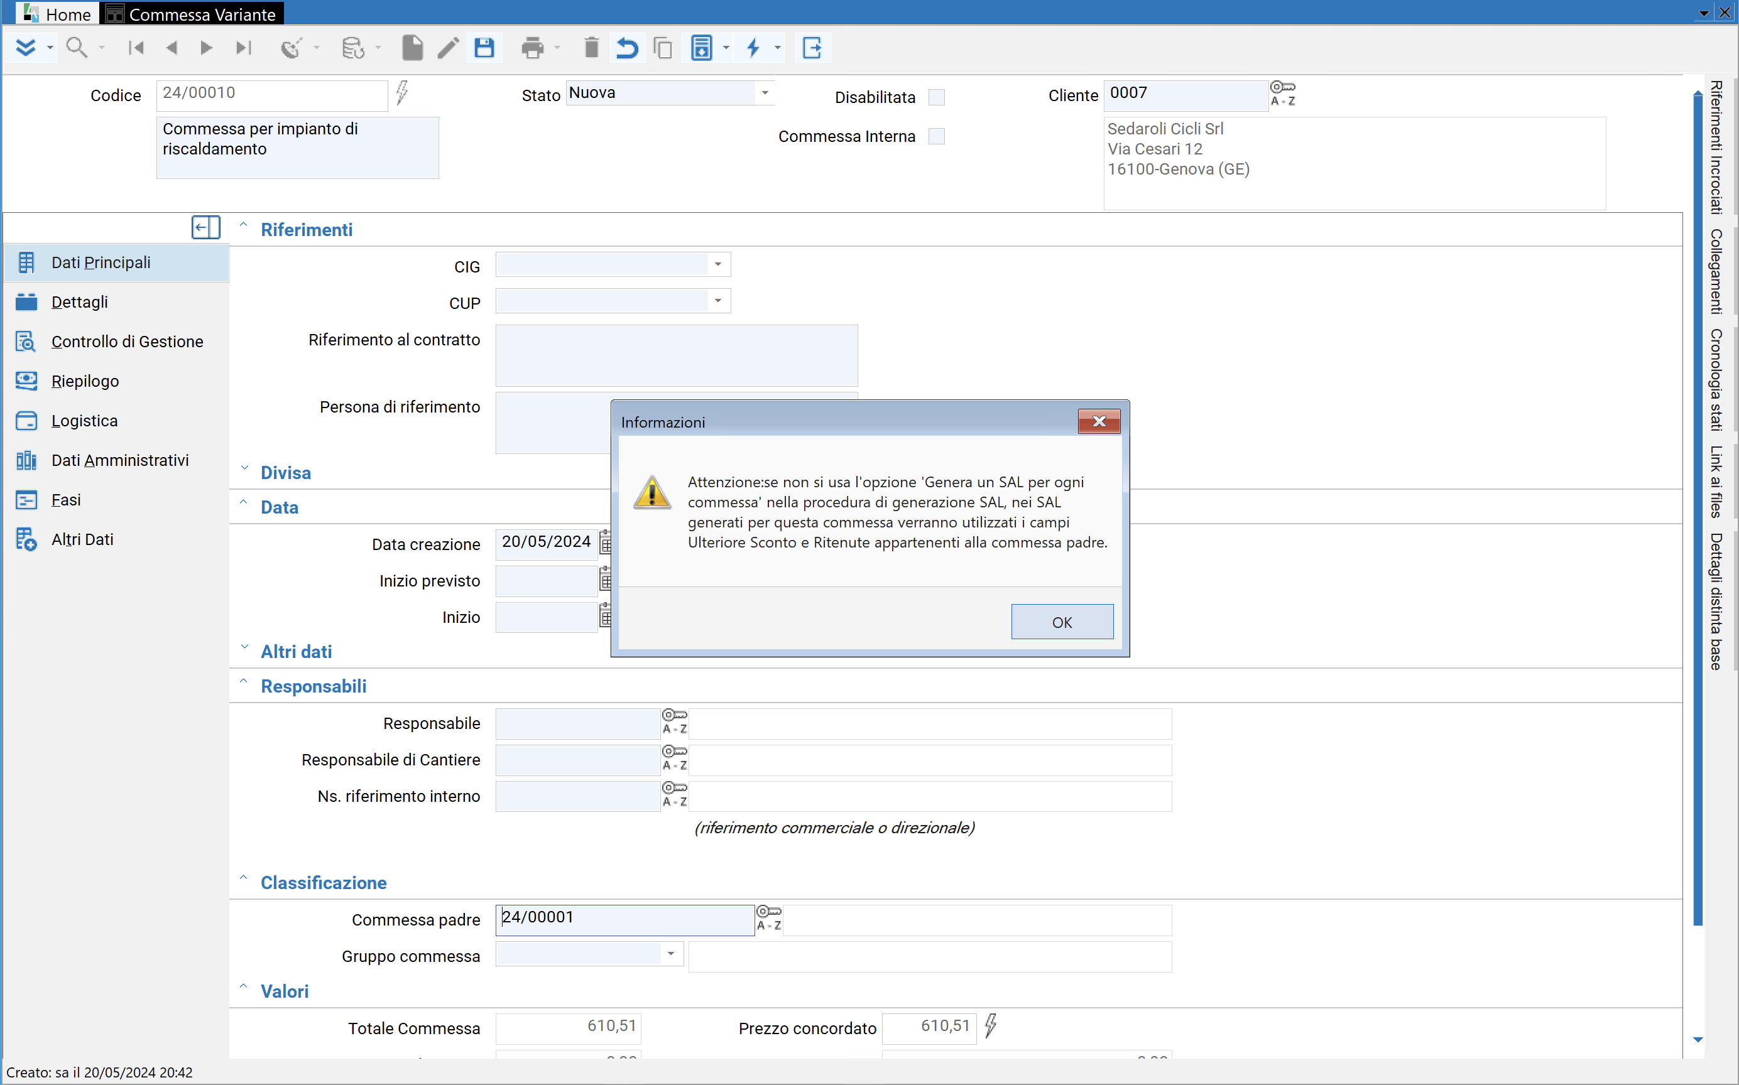Open Riferimenti Incrociati side tab
Viewport: 1739px width, 1085px height.
click(1718, 148)
